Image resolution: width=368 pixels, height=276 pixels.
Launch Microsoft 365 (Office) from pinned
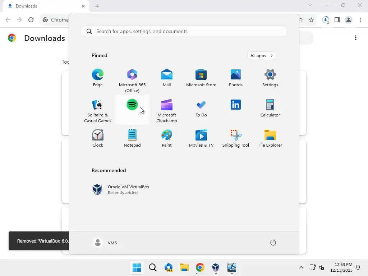pyautogui.click(x=132, y=80)
